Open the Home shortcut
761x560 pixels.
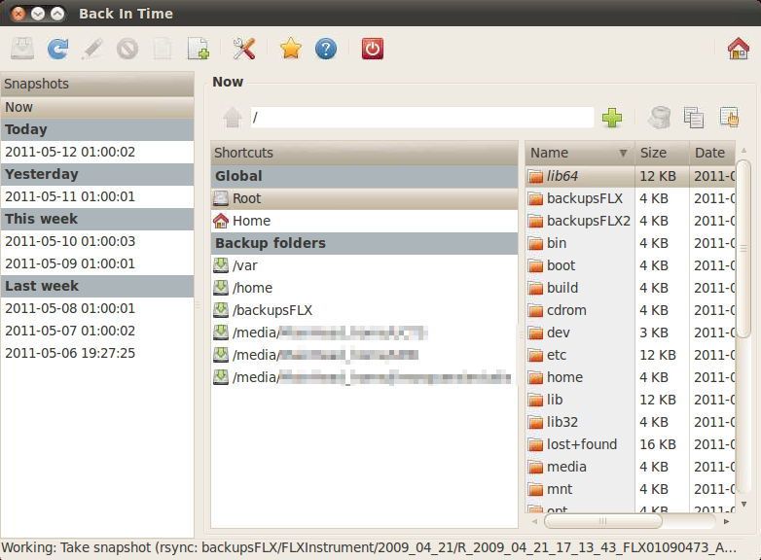[251, 221]
